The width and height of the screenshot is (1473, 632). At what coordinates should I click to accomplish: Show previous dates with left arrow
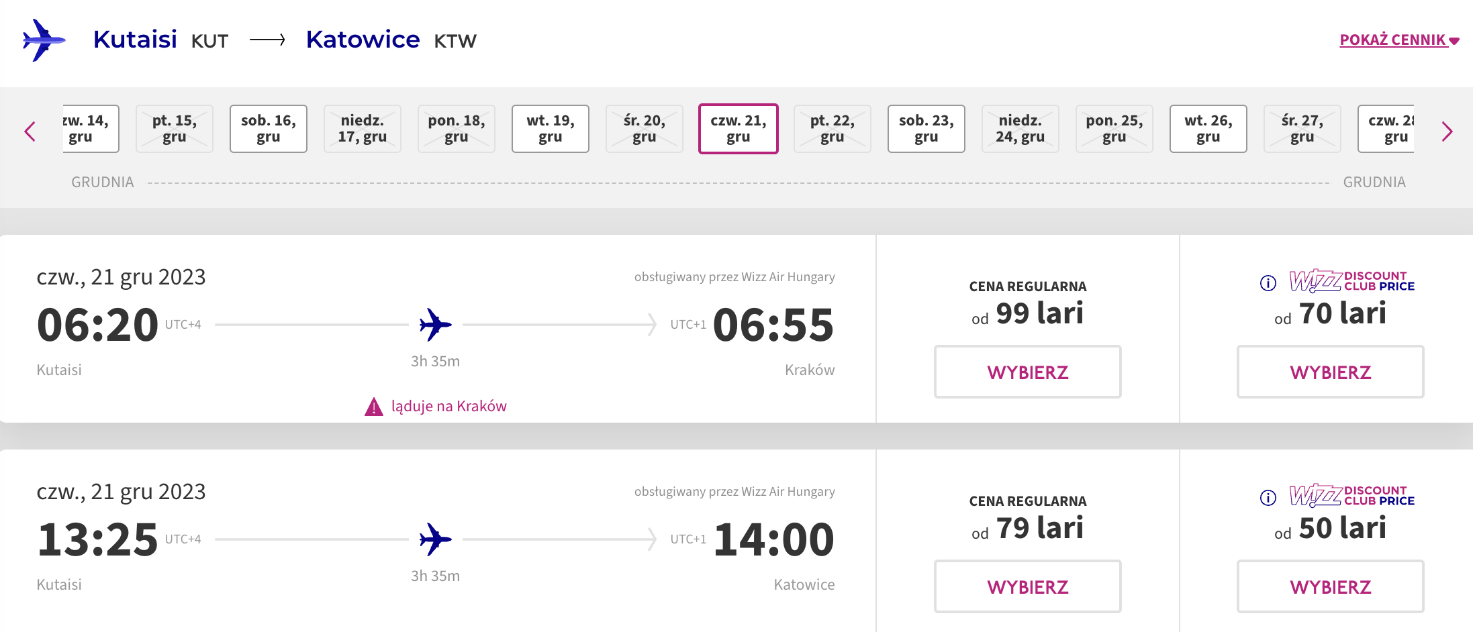coord(30,131)
